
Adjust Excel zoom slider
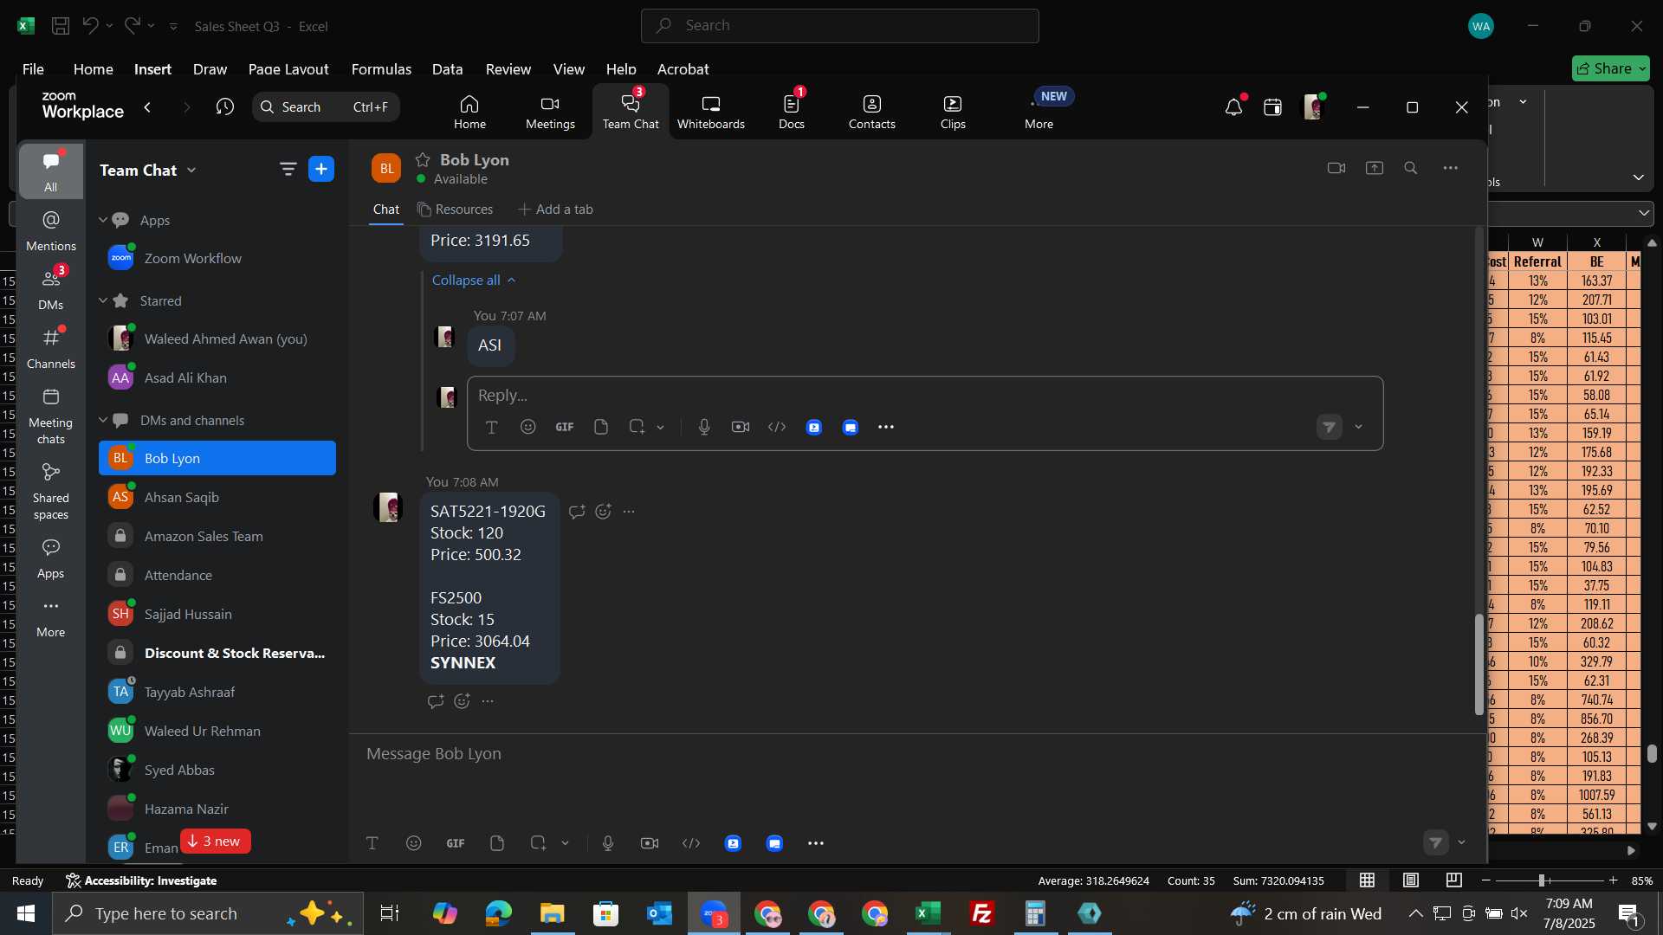point(1542,880)
